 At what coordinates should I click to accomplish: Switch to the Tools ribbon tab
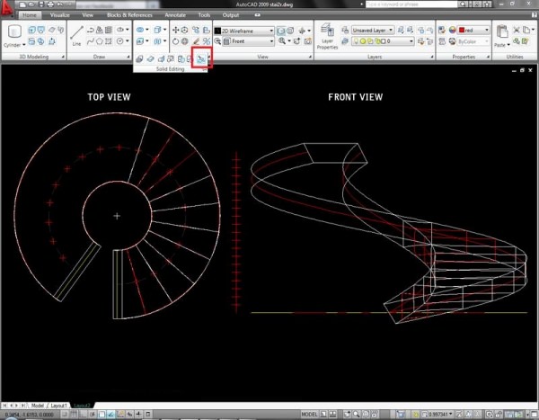pyautogui.click(x=204, y=15)
